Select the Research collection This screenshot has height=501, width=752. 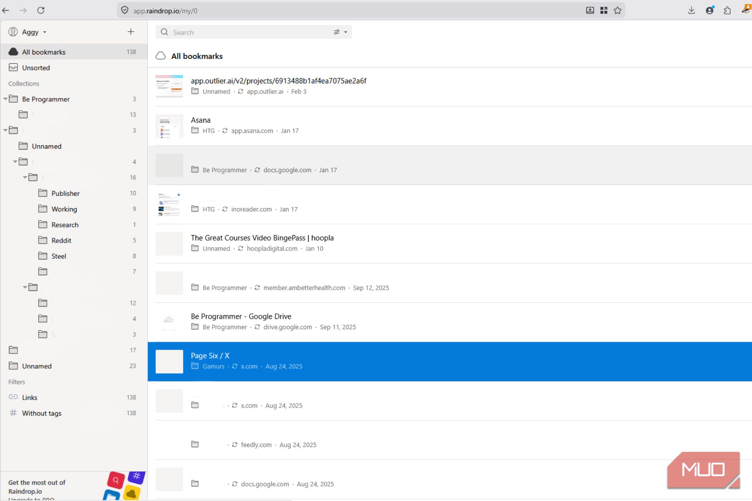[74, 225]
